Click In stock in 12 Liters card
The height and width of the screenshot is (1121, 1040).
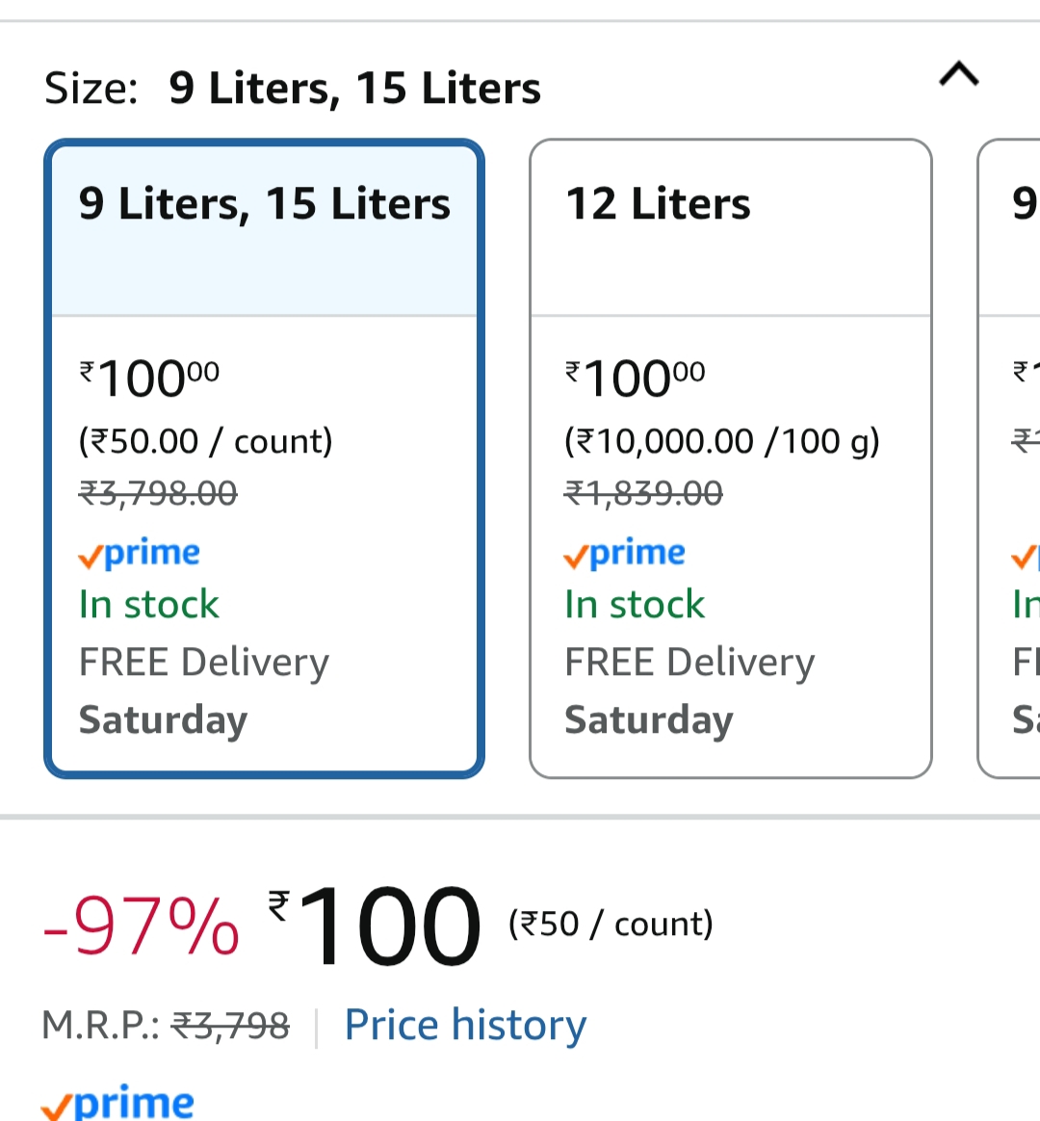click(635, 605)
